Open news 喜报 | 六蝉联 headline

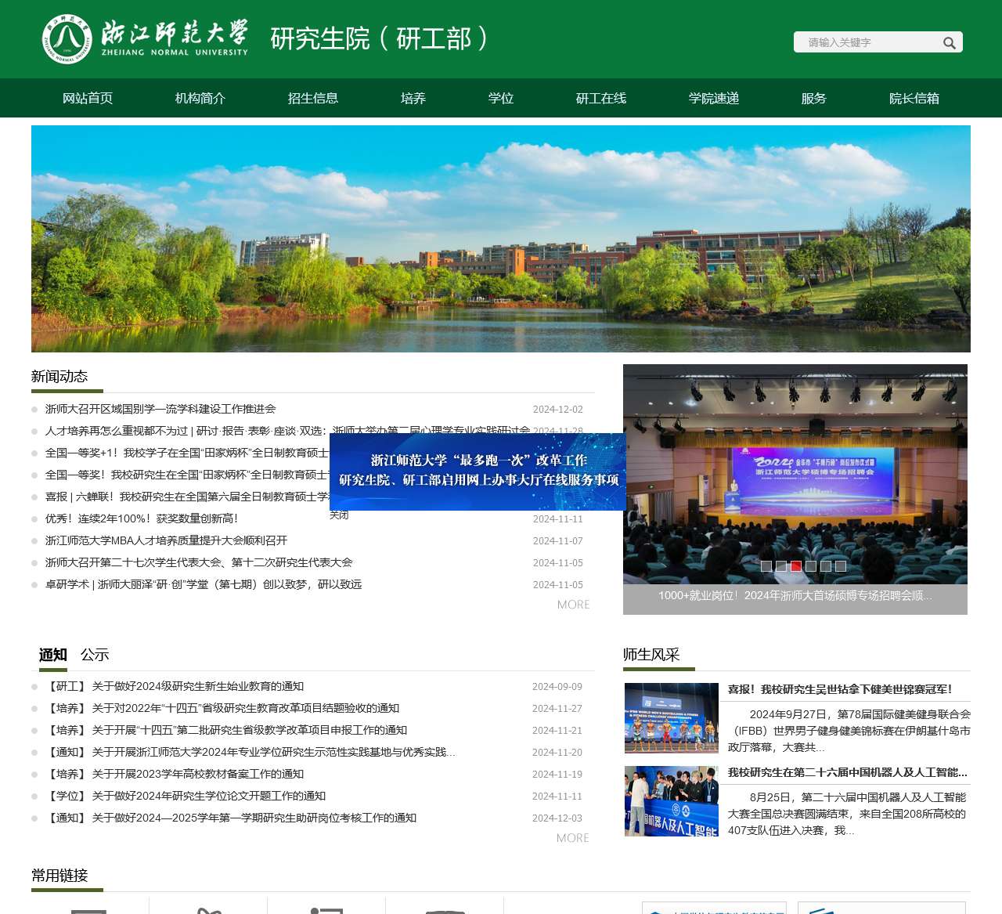click(x=187, y=497)
